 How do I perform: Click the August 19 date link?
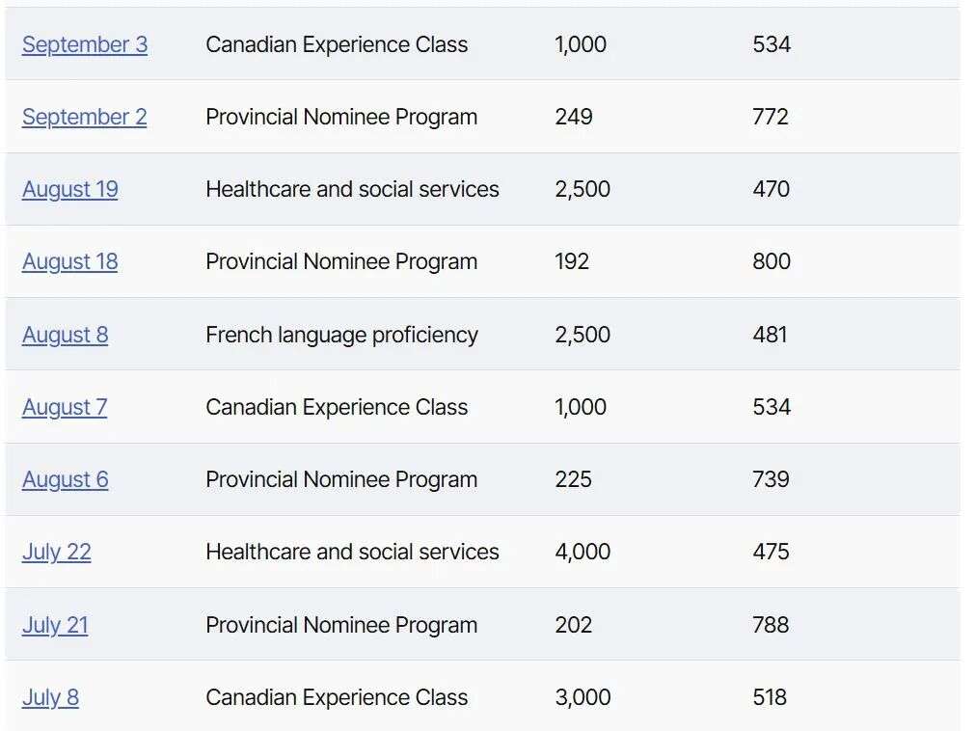[69, 189]
